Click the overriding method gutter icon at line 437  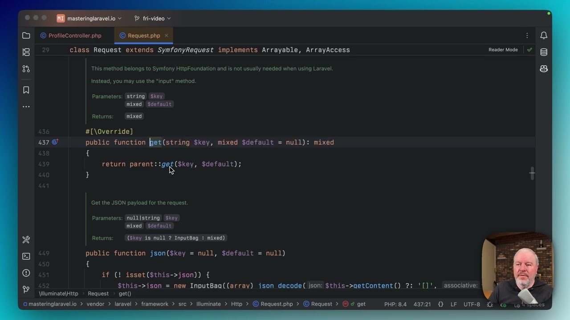[x=55, y=142]
